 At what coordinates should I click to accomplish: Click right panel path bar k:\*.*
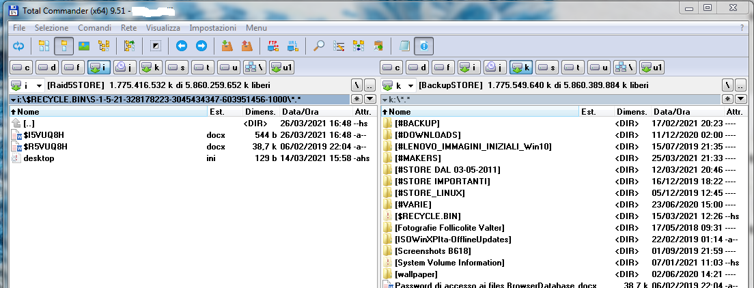pyautogui.click(x=550, y=99)
